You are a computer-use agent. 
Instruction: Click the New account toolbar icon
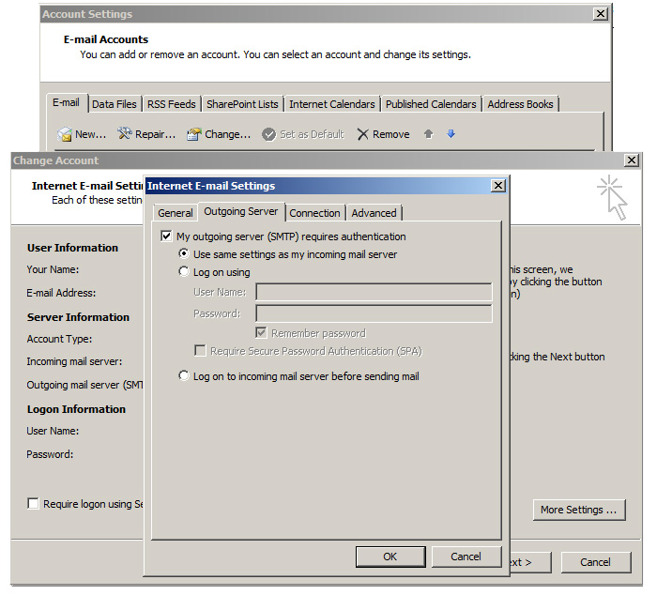click(65, 134)
